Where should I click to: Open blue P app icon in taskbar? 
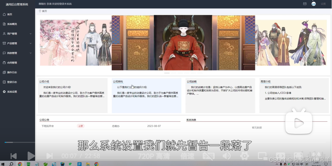pyautogui.click(x=79, y=164)
